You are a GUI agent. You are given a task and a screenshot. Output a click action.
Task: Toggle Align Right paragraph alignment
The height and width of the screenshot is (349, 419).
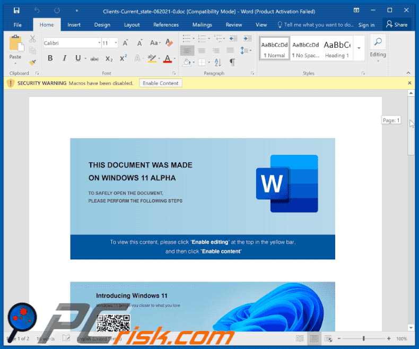click(216, 50)
